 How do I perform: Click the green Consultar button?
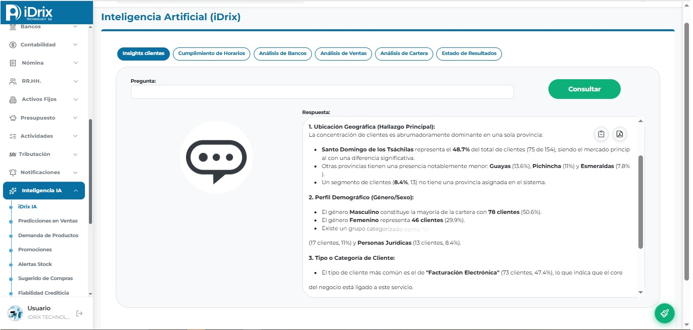pos(584,89)
